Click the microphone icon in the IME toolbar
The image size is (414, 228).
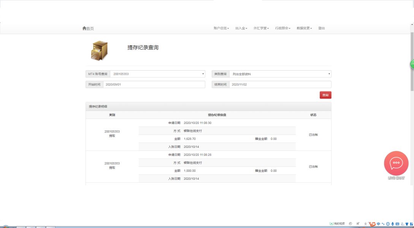(x=392, y=224)
